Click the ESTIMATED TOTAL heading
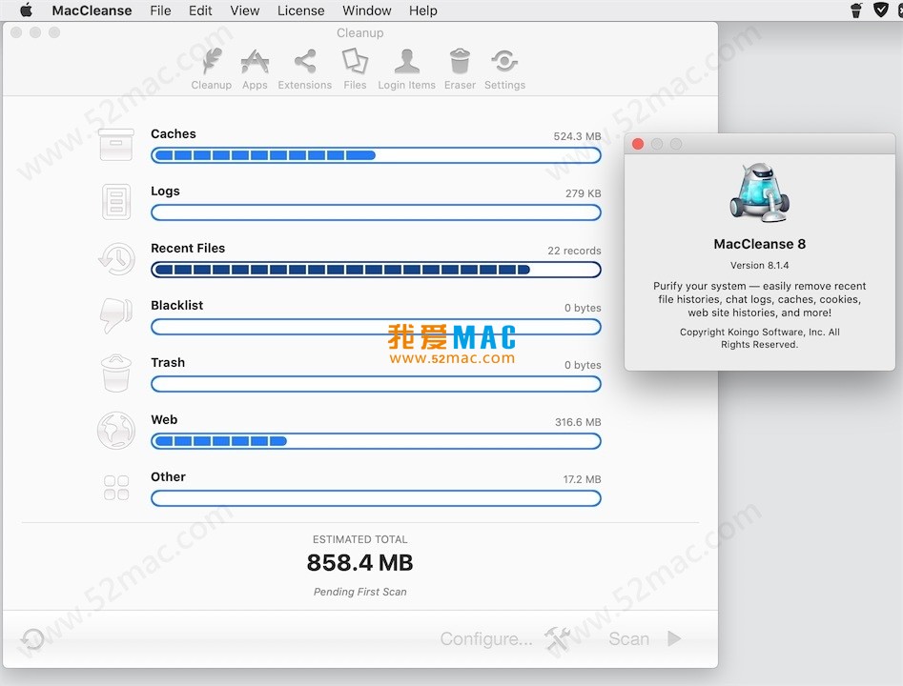 click(x=359, y=539)
